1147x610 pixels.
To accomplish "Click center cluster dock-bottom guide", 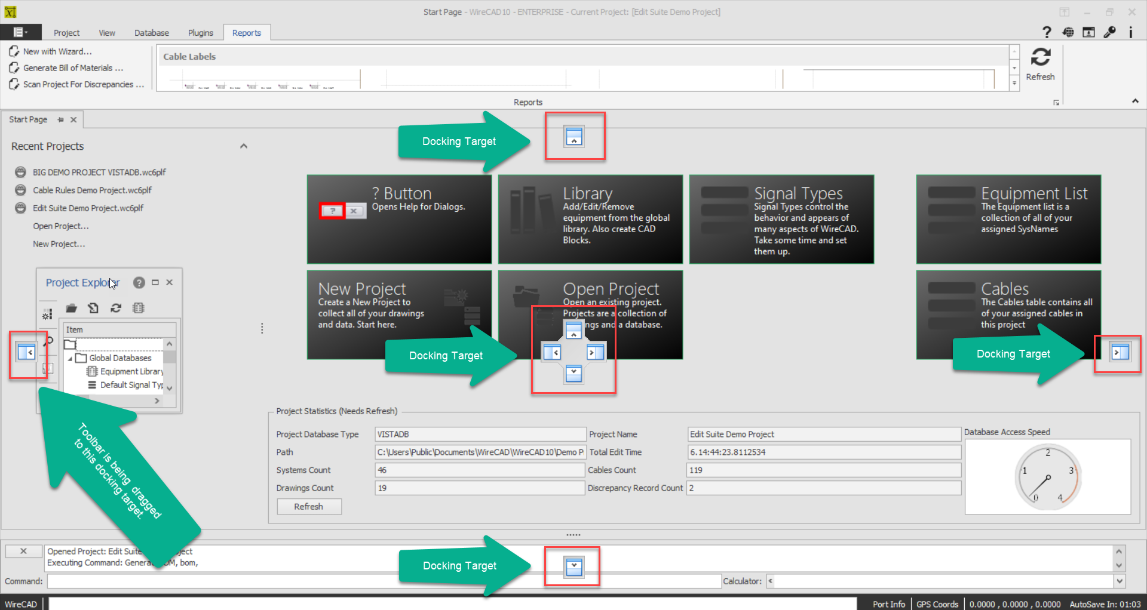I will tap(573, 374).
